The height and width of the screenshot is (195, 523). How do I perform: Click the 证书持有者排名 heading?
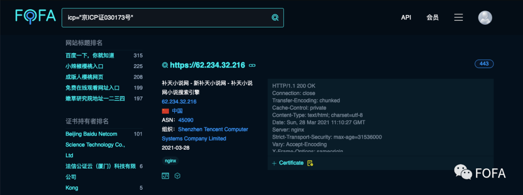pos(87,121)
